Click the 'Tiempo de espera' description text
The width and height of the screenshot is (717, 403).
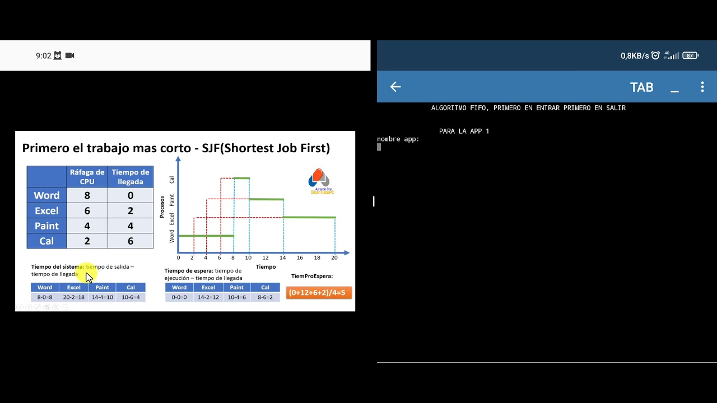click(x=203, y=274)
